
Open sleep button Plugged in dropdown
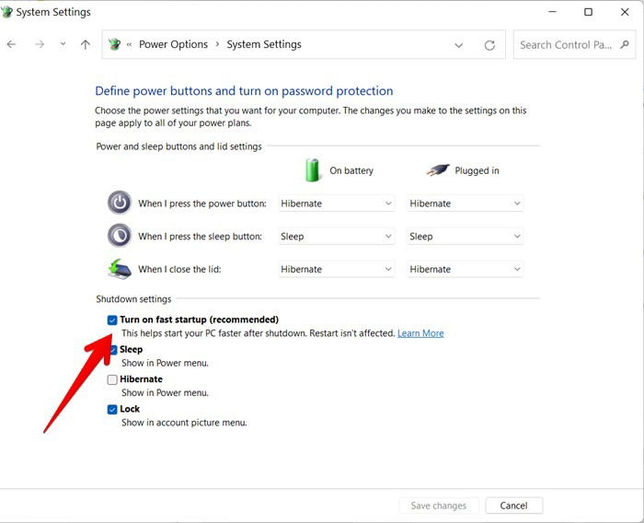465,237
